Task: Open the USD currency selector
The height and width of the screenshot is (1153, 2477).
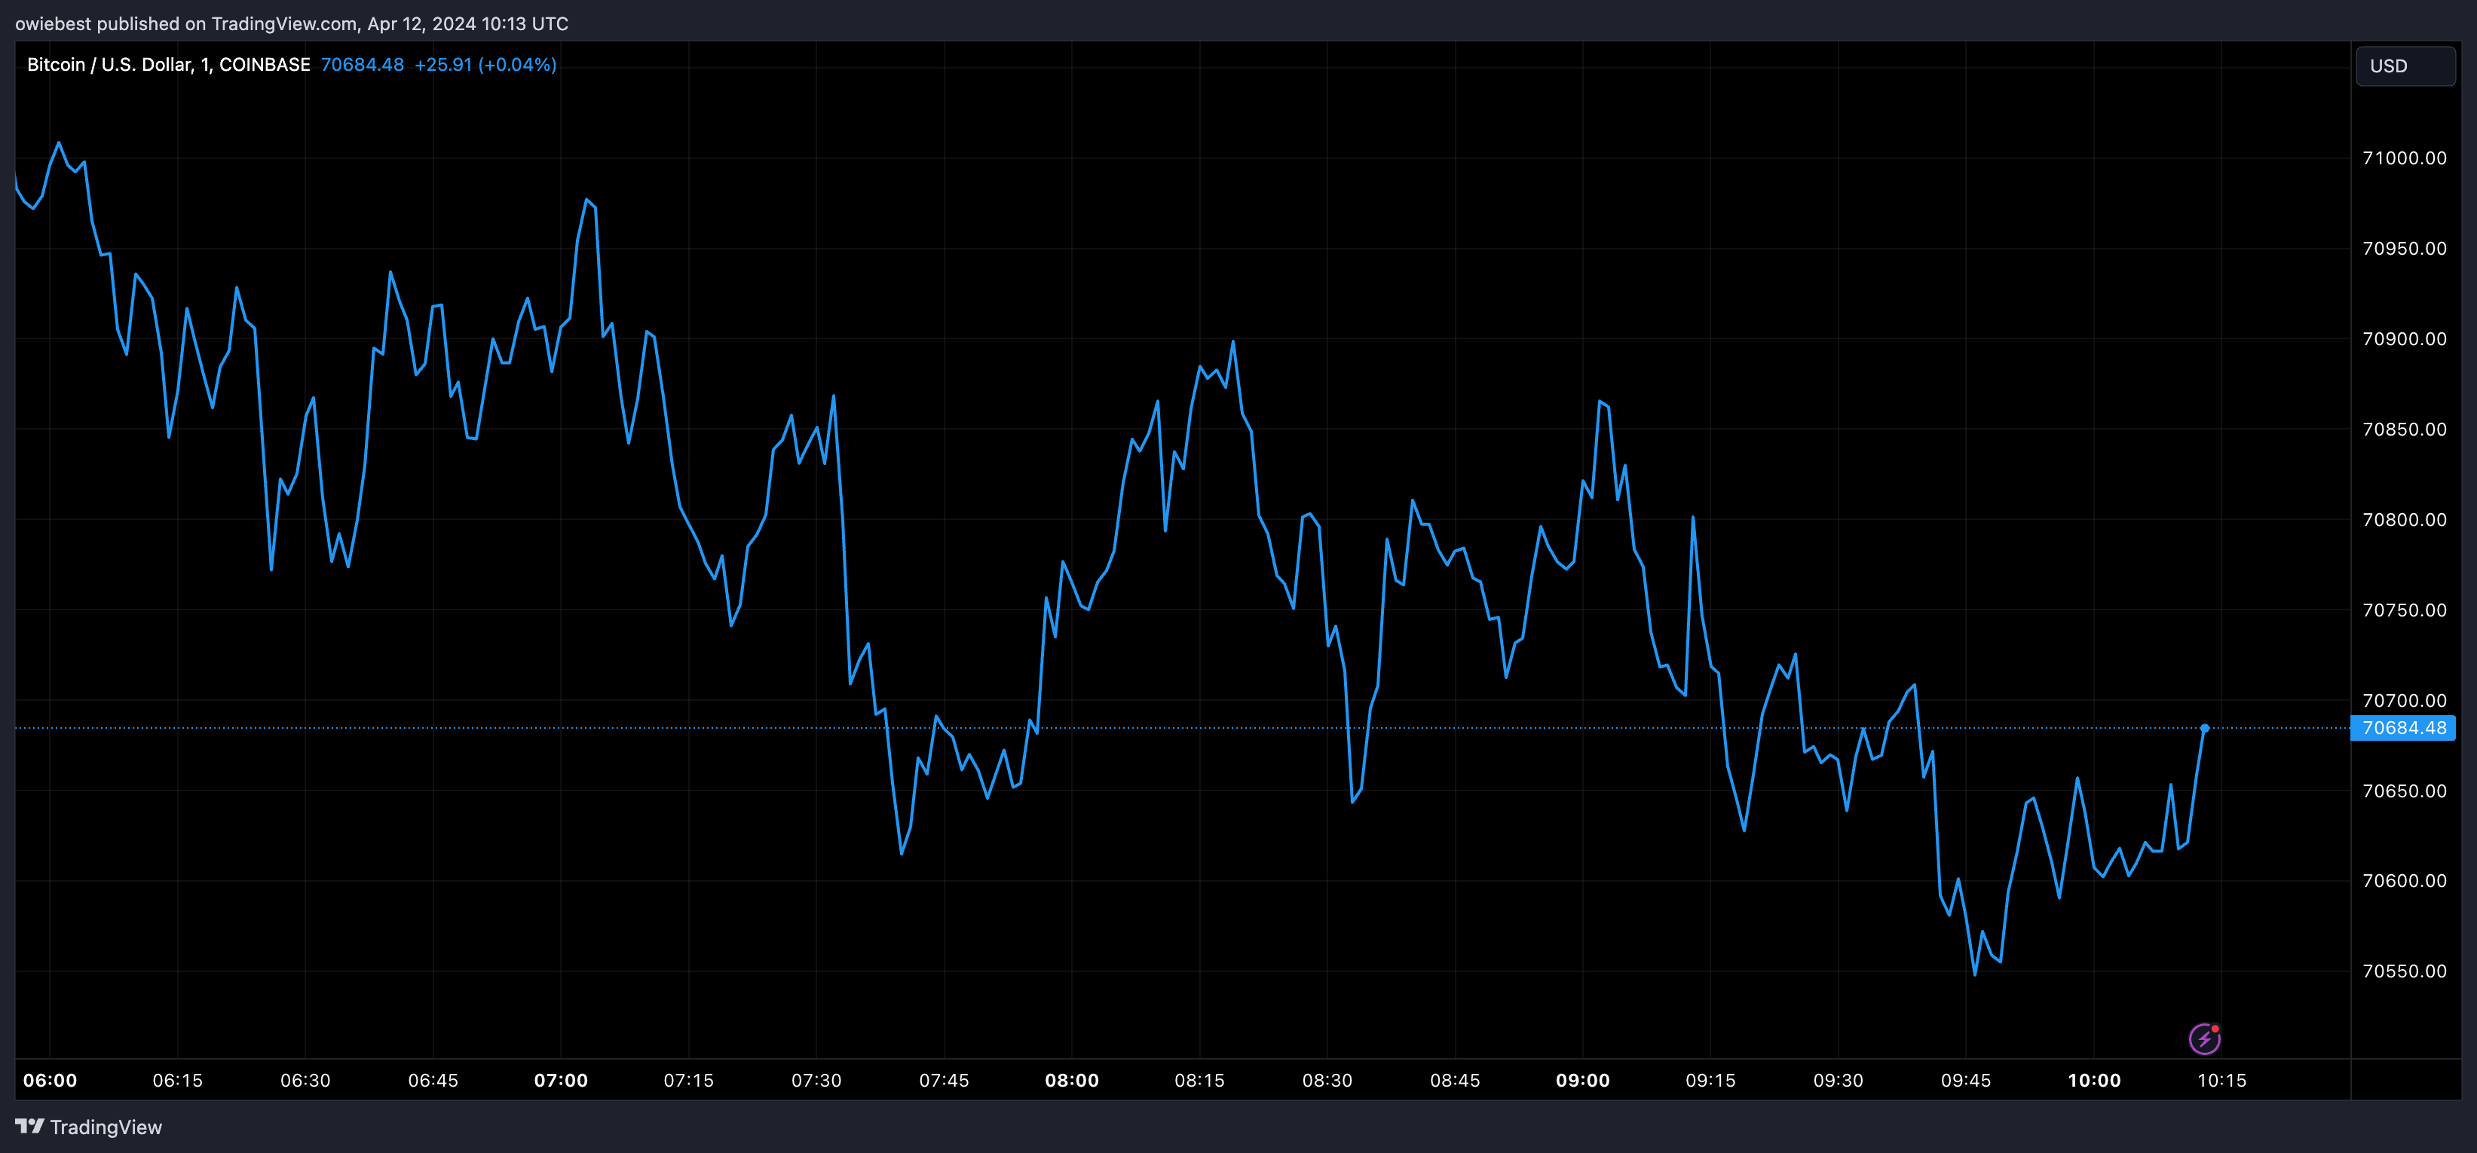Action: click(2405, 66)
